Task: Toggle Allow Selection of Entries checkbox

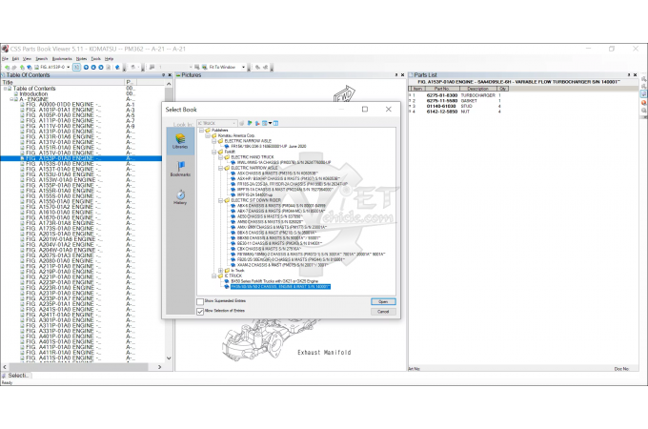Action: [200, 311]
